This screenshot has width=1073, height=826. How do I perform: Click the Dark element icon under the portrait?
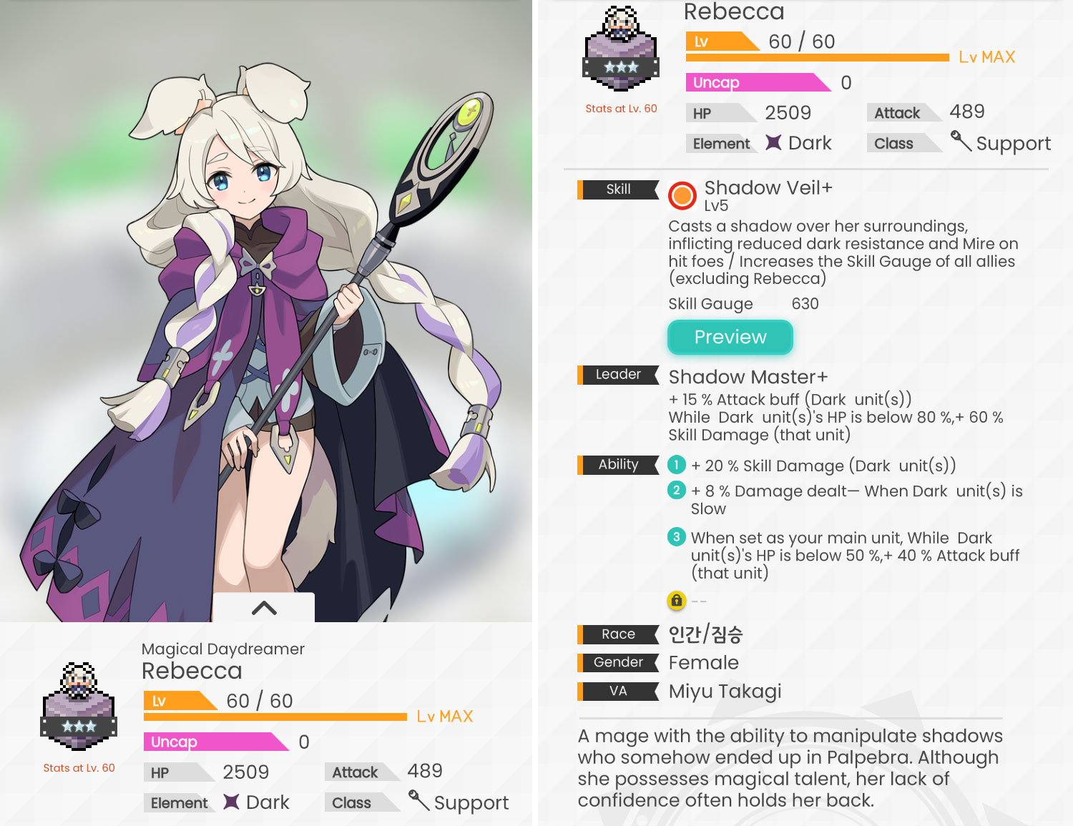231,802
